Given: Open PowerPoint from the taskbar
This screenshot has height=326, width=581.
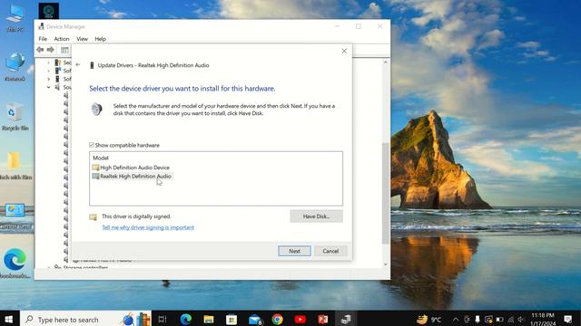Looking at the screenshot, I should (x=323, y=319).
